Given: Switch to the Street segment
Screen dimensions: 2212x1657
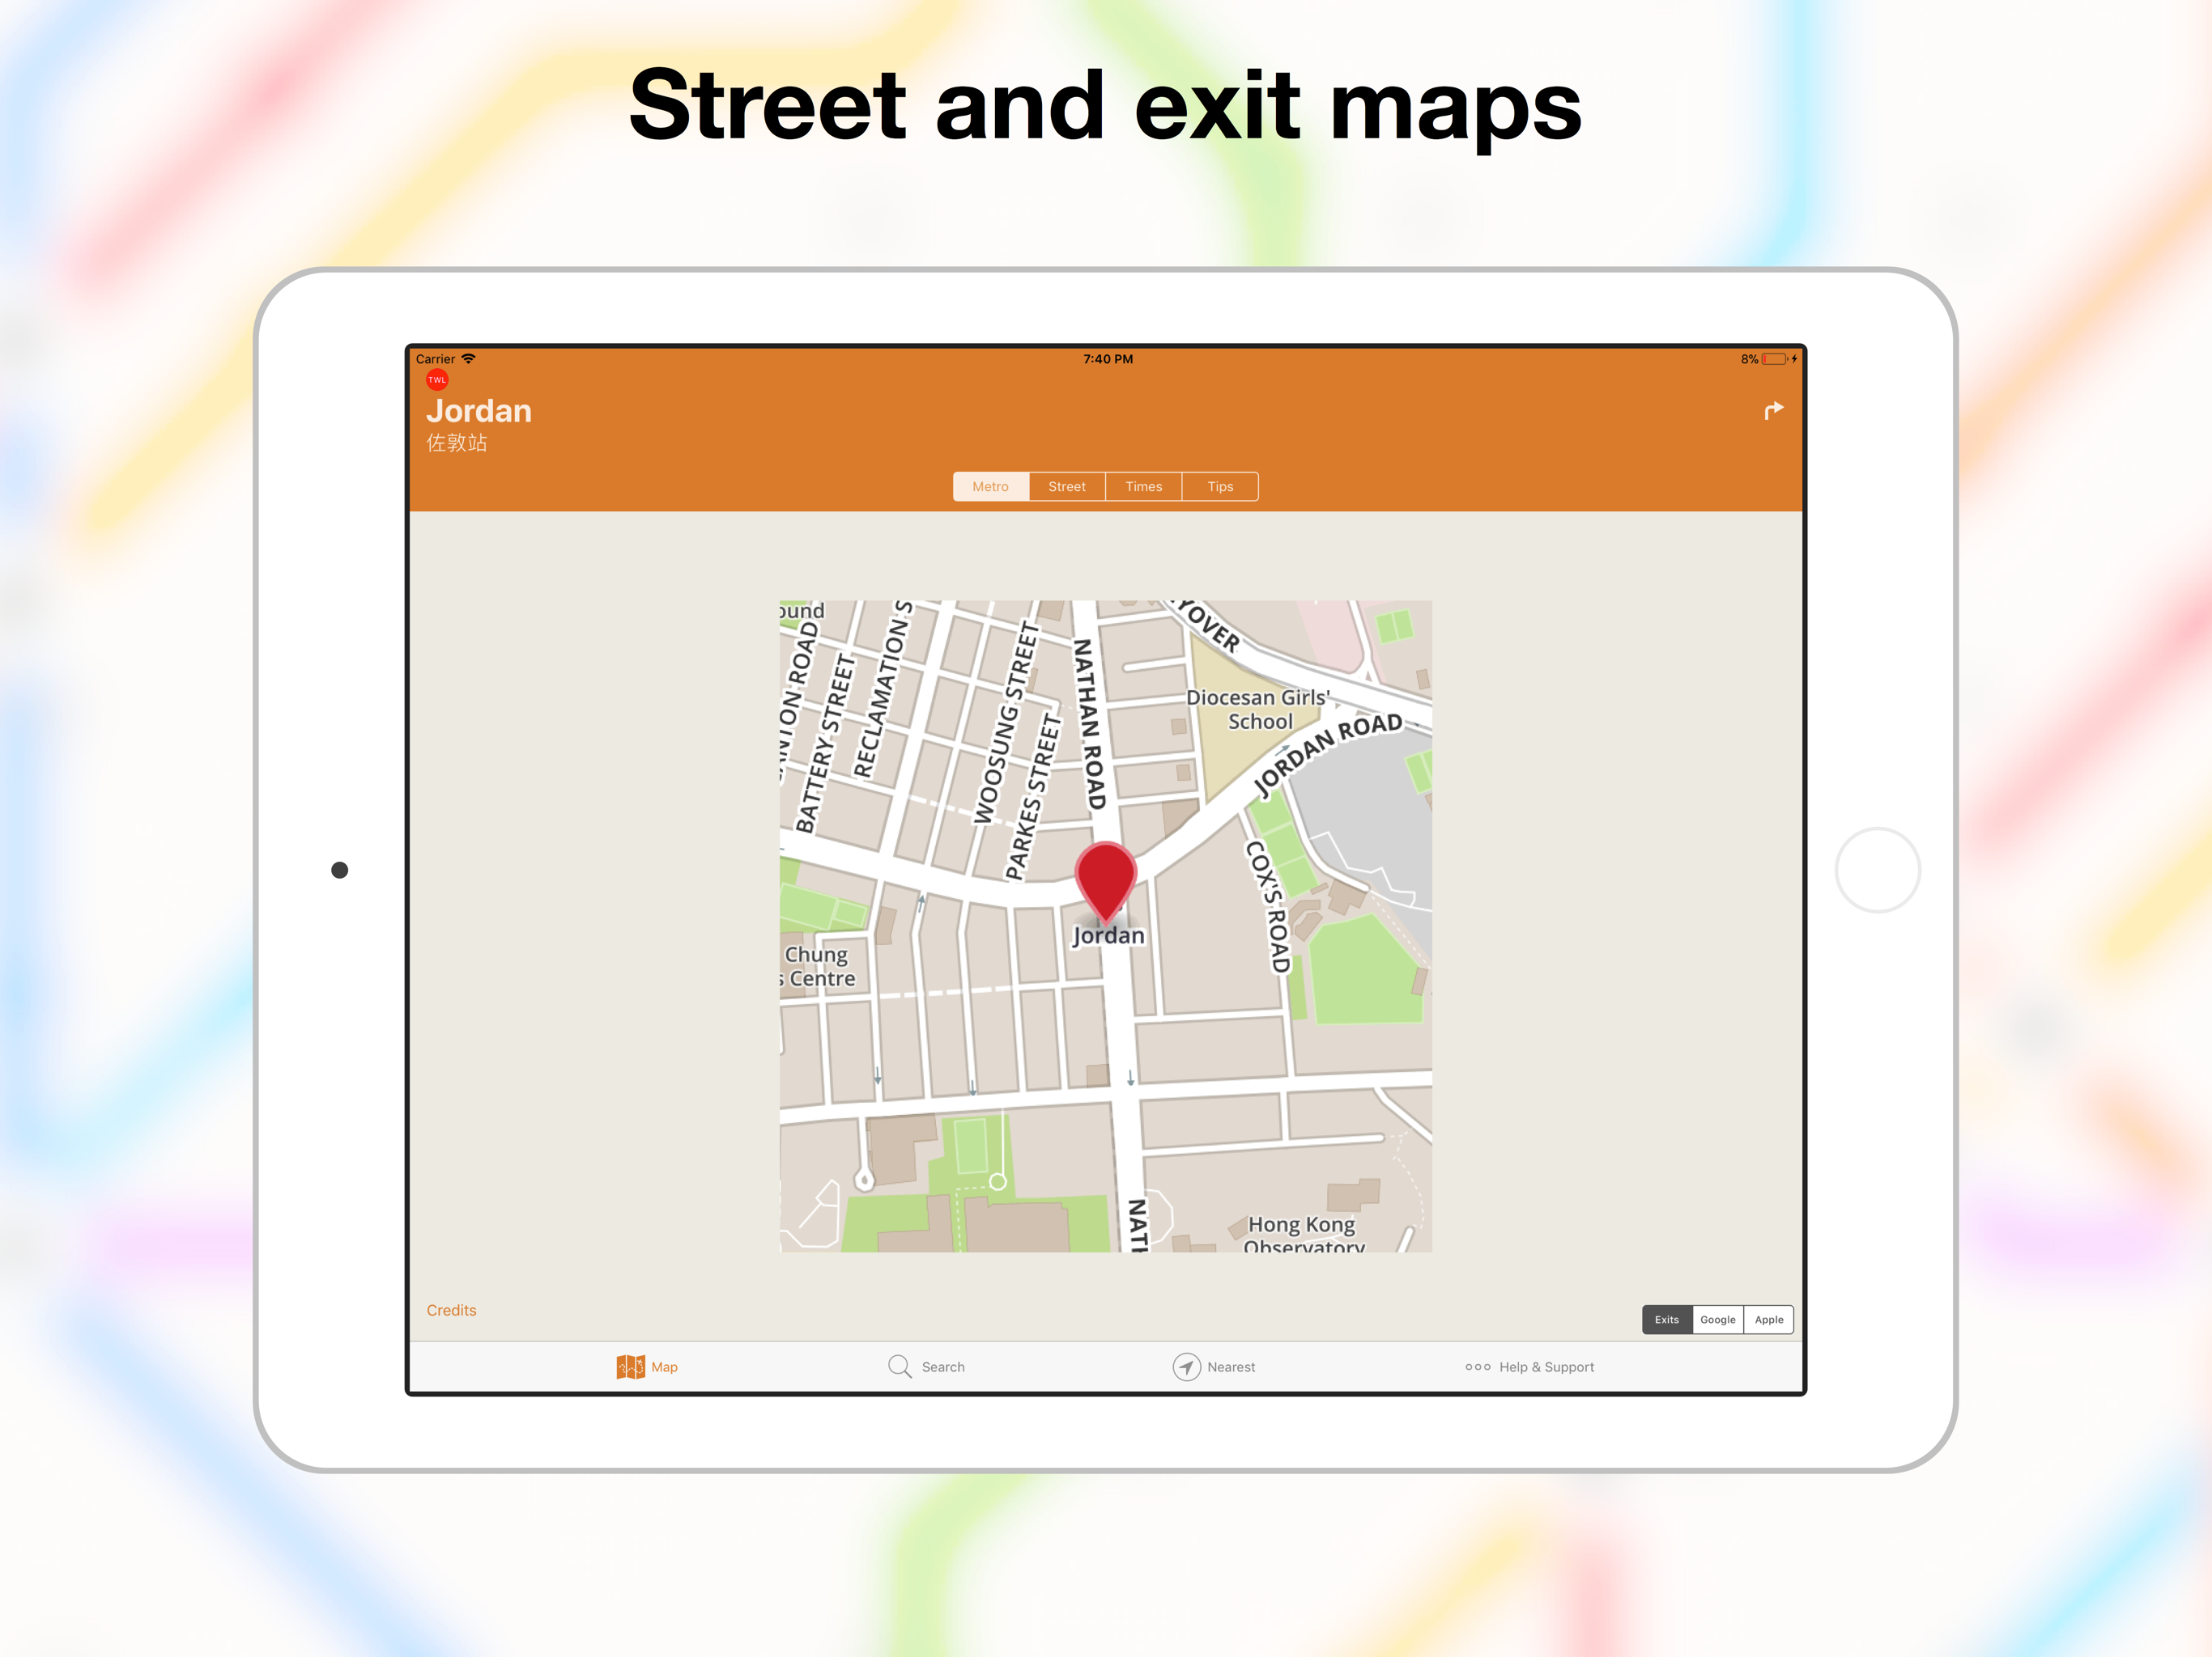Looking at the screenshot, I should pos(1067,487).
